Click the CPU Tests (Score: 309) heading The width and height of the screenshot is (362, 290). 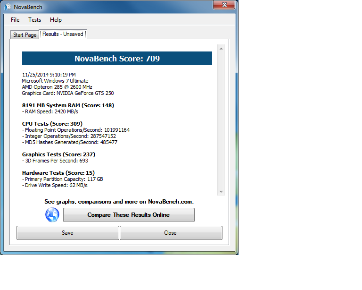click(52, 124)
